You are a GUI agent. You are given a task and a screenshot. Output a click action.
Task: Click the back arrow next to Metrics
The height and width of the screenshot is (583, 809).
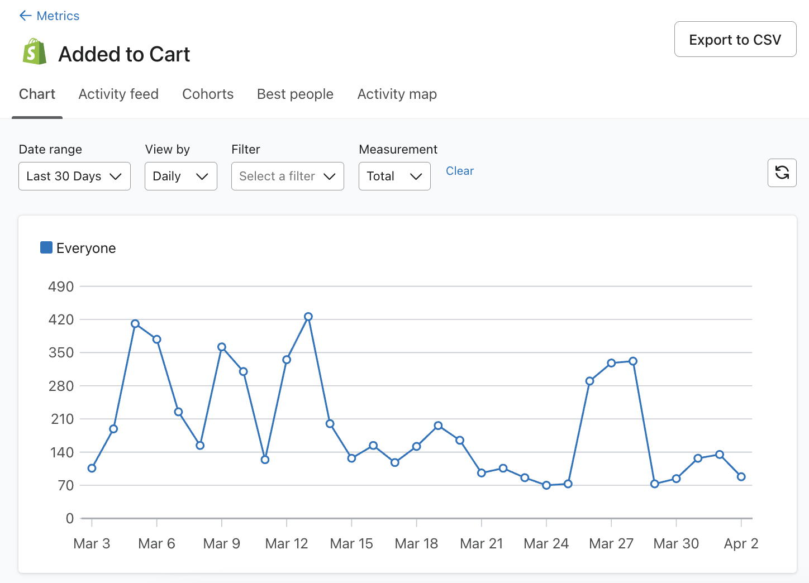[25, 15]
